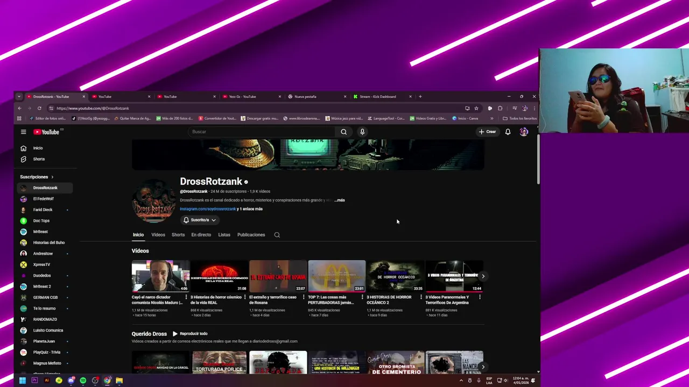Image resolution: width=689 pixels, height=387 pixels.
Task: Reload the page in the browser
Action: (x=39, y=108)
